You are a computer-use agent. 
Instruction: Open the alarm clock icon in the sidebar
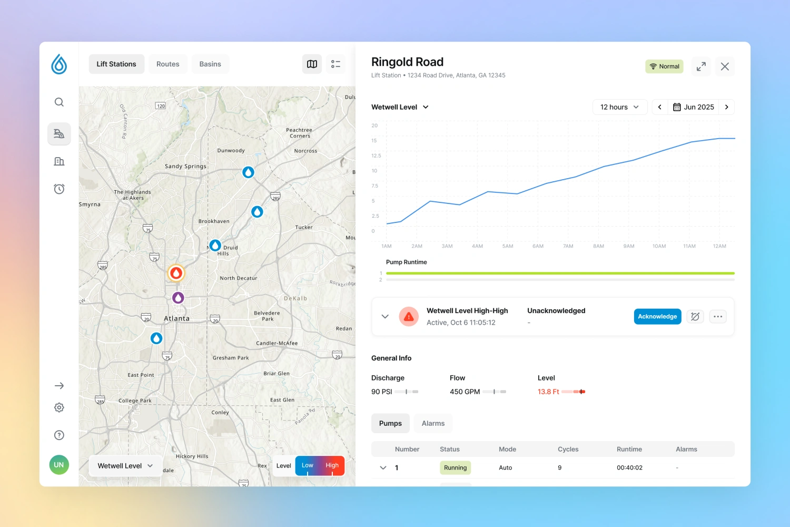[x=59, y=189]
